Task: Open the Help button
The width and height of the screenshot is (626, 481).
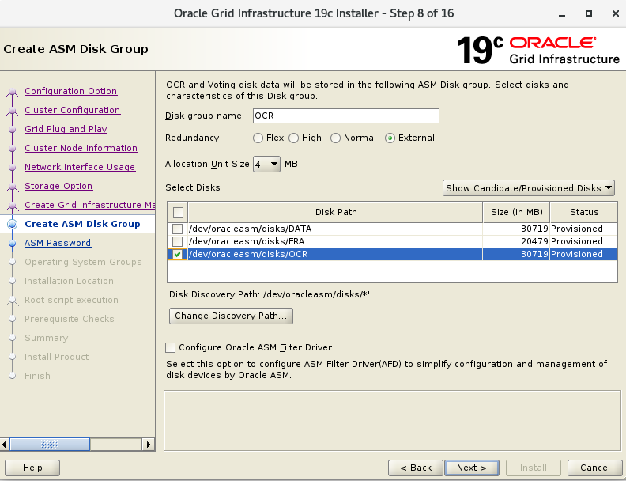Action: [x=32, y=468]
